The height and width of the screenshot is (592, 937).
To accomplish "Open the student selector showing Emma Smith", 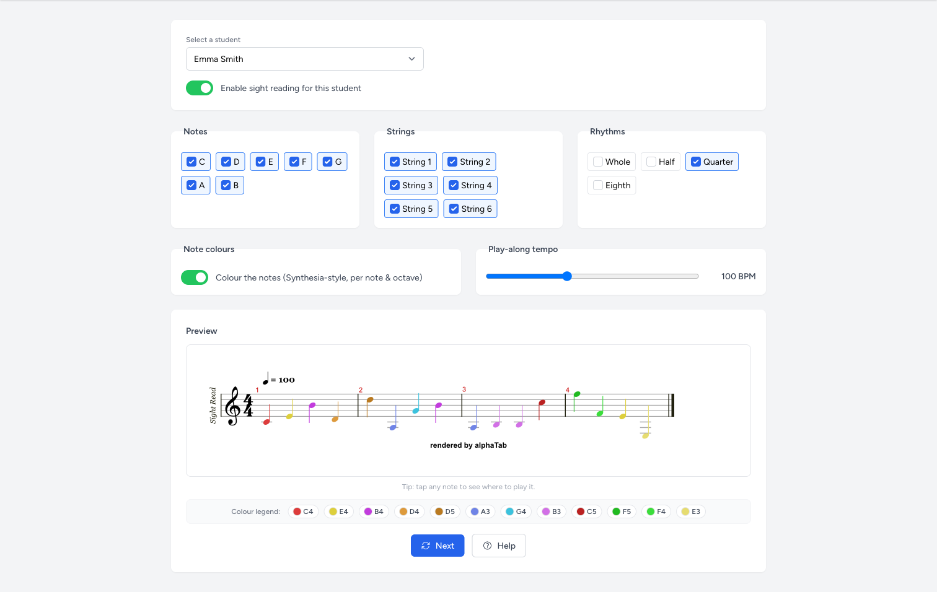I will pos(304,59).
